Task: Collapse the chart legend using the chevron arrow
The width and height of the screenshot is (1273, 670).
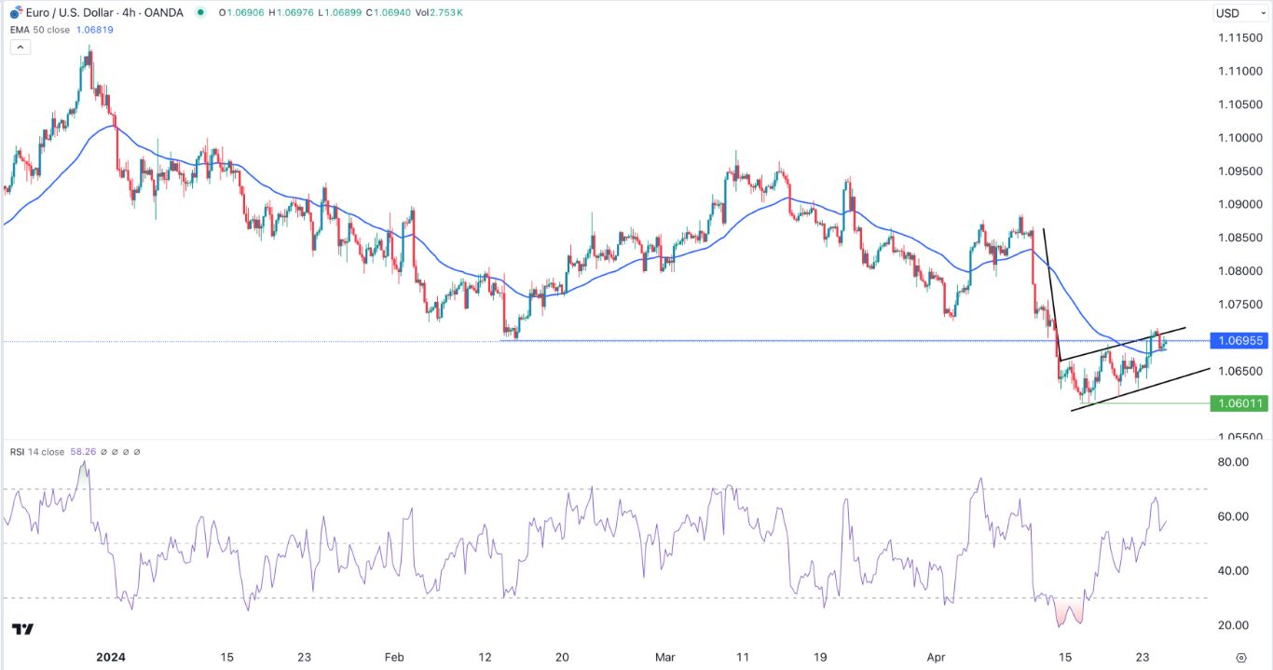Action: 20,47
